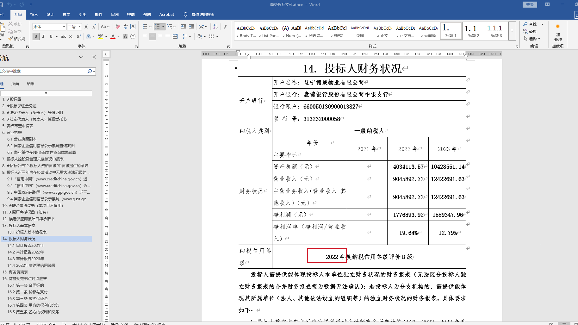Open paragraph shading fill color

click(199, 36)
